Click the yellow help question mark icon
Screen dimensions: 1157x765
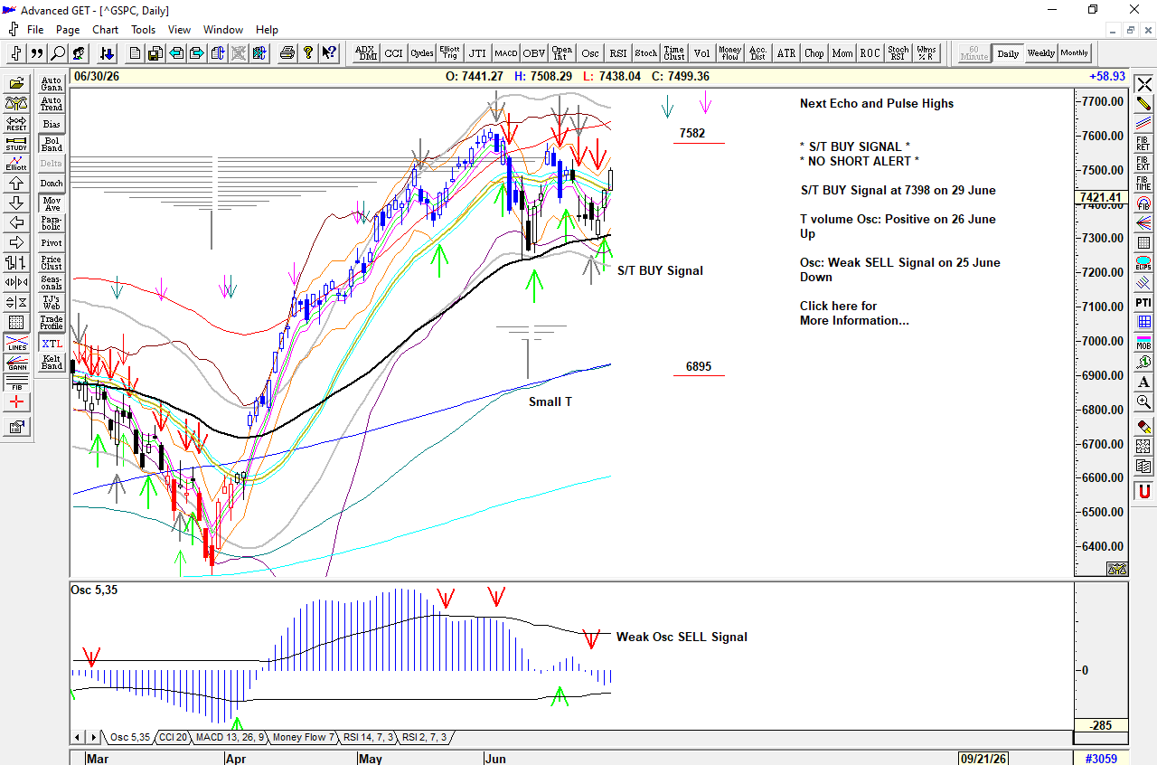tap(308, 53)
